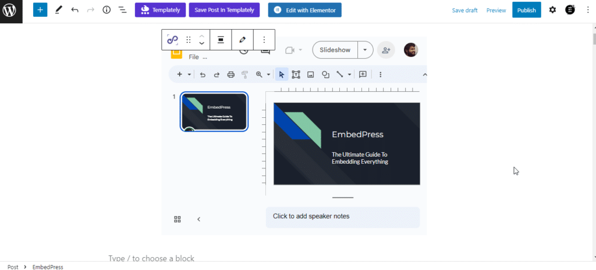
Task: Click Save Post In Templately
Action: point(224,10)
